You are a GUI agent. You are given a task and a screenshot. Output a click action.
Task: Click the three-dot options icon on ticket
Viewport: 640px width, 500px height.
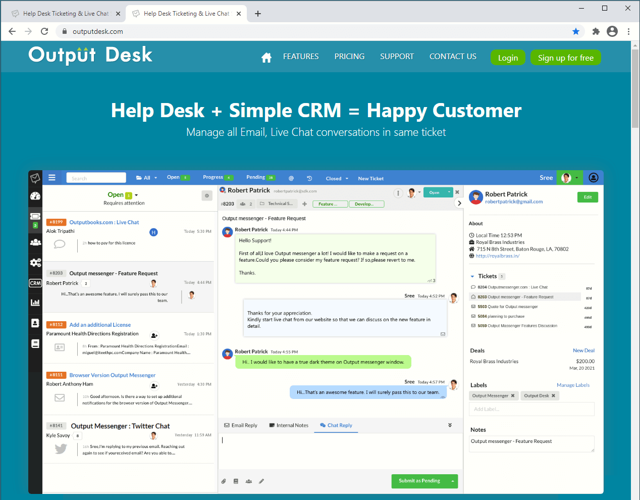pos(398,193)
